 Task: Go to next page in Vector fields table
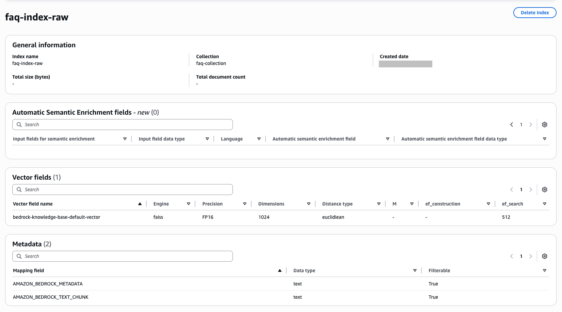[x=531, y=190]
